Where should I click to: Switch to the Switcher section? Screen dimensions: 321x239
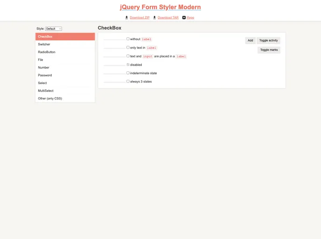tap(65, 44)
